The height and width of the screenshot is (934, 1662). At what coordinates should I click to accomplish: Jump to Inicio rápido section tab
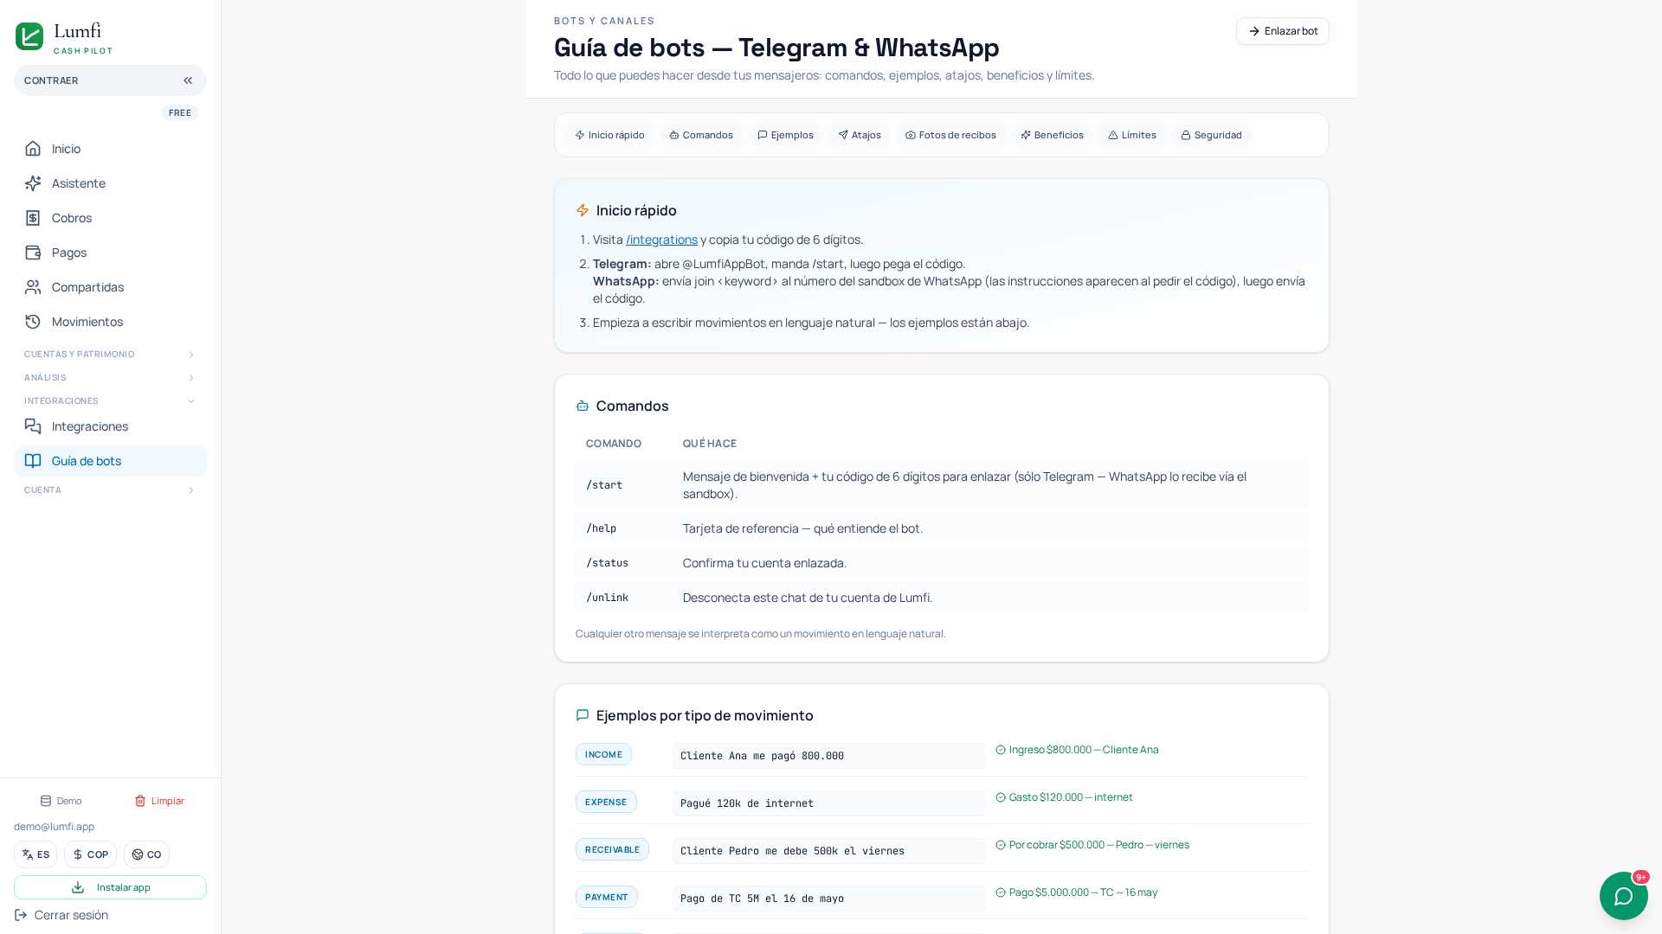(609, 135)
